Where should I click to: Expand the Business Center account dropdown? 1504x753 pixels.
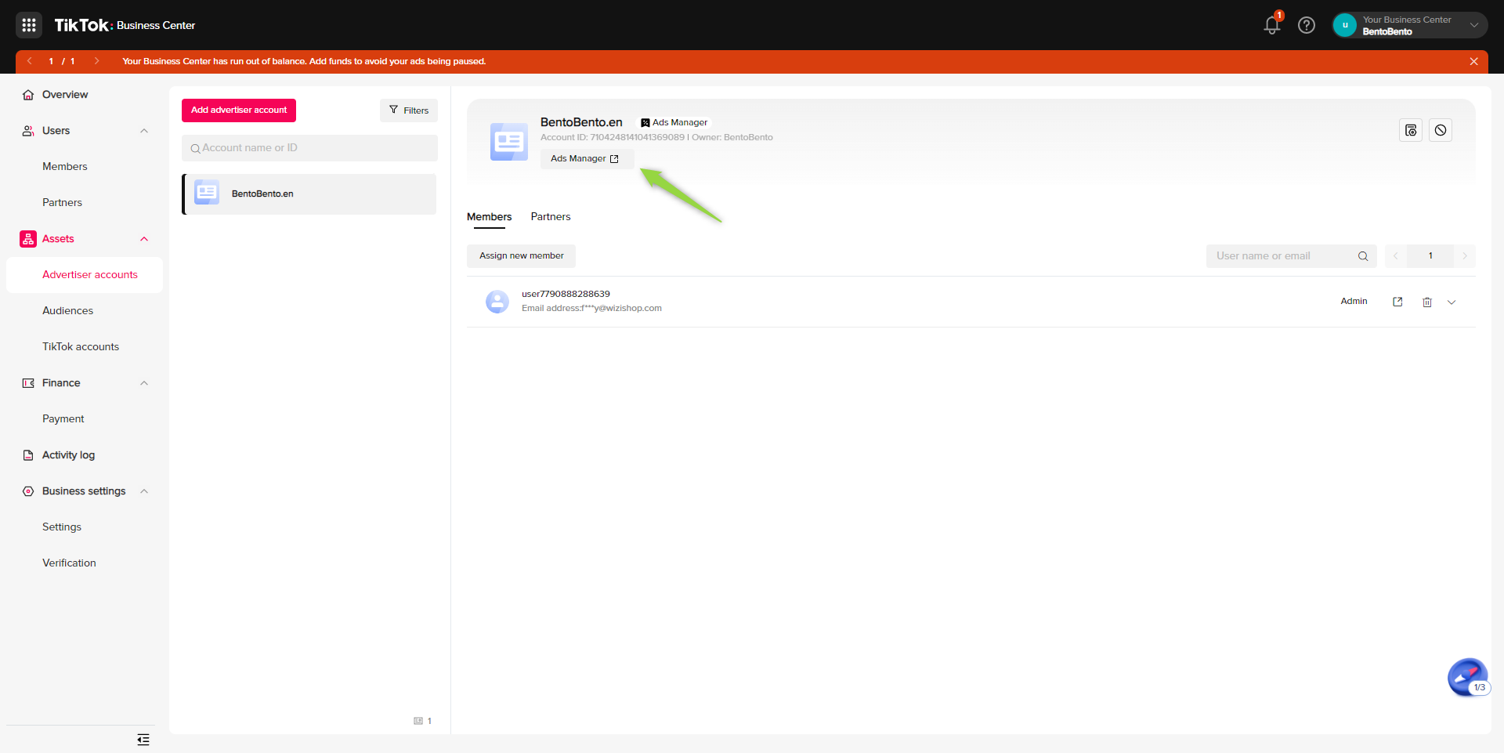pyautogui.click(x=1474, y=25)
